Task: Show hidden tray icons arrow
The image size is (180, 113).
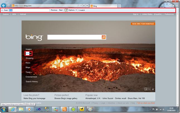Action: (x=150, y=109)
